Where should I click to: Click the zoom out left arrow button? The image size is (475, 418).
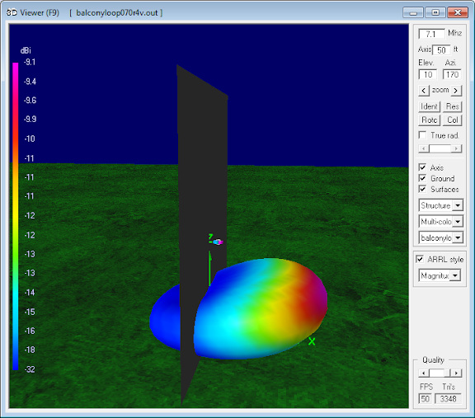pyautogui.click(x=424, y=91)
